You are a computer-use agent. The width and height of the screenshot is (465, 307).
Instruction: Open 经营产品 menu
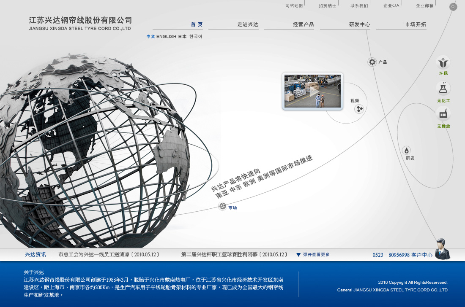(x=304, y=24)
